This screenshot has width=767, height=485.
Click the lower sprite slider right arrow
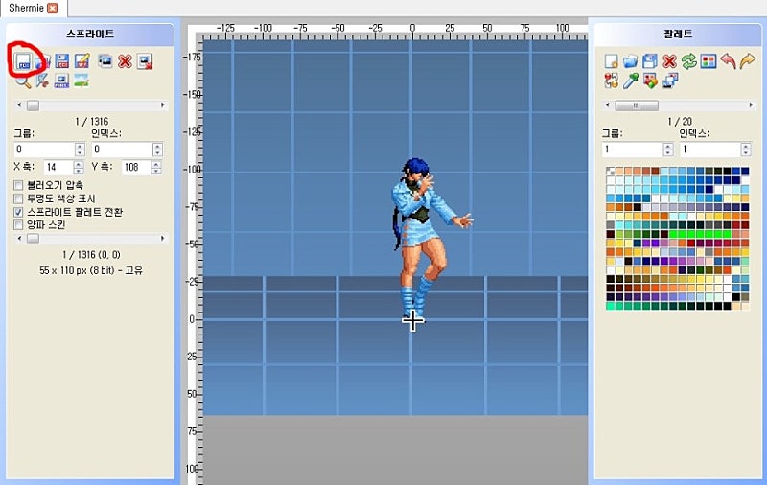click(x=163, y=239)
